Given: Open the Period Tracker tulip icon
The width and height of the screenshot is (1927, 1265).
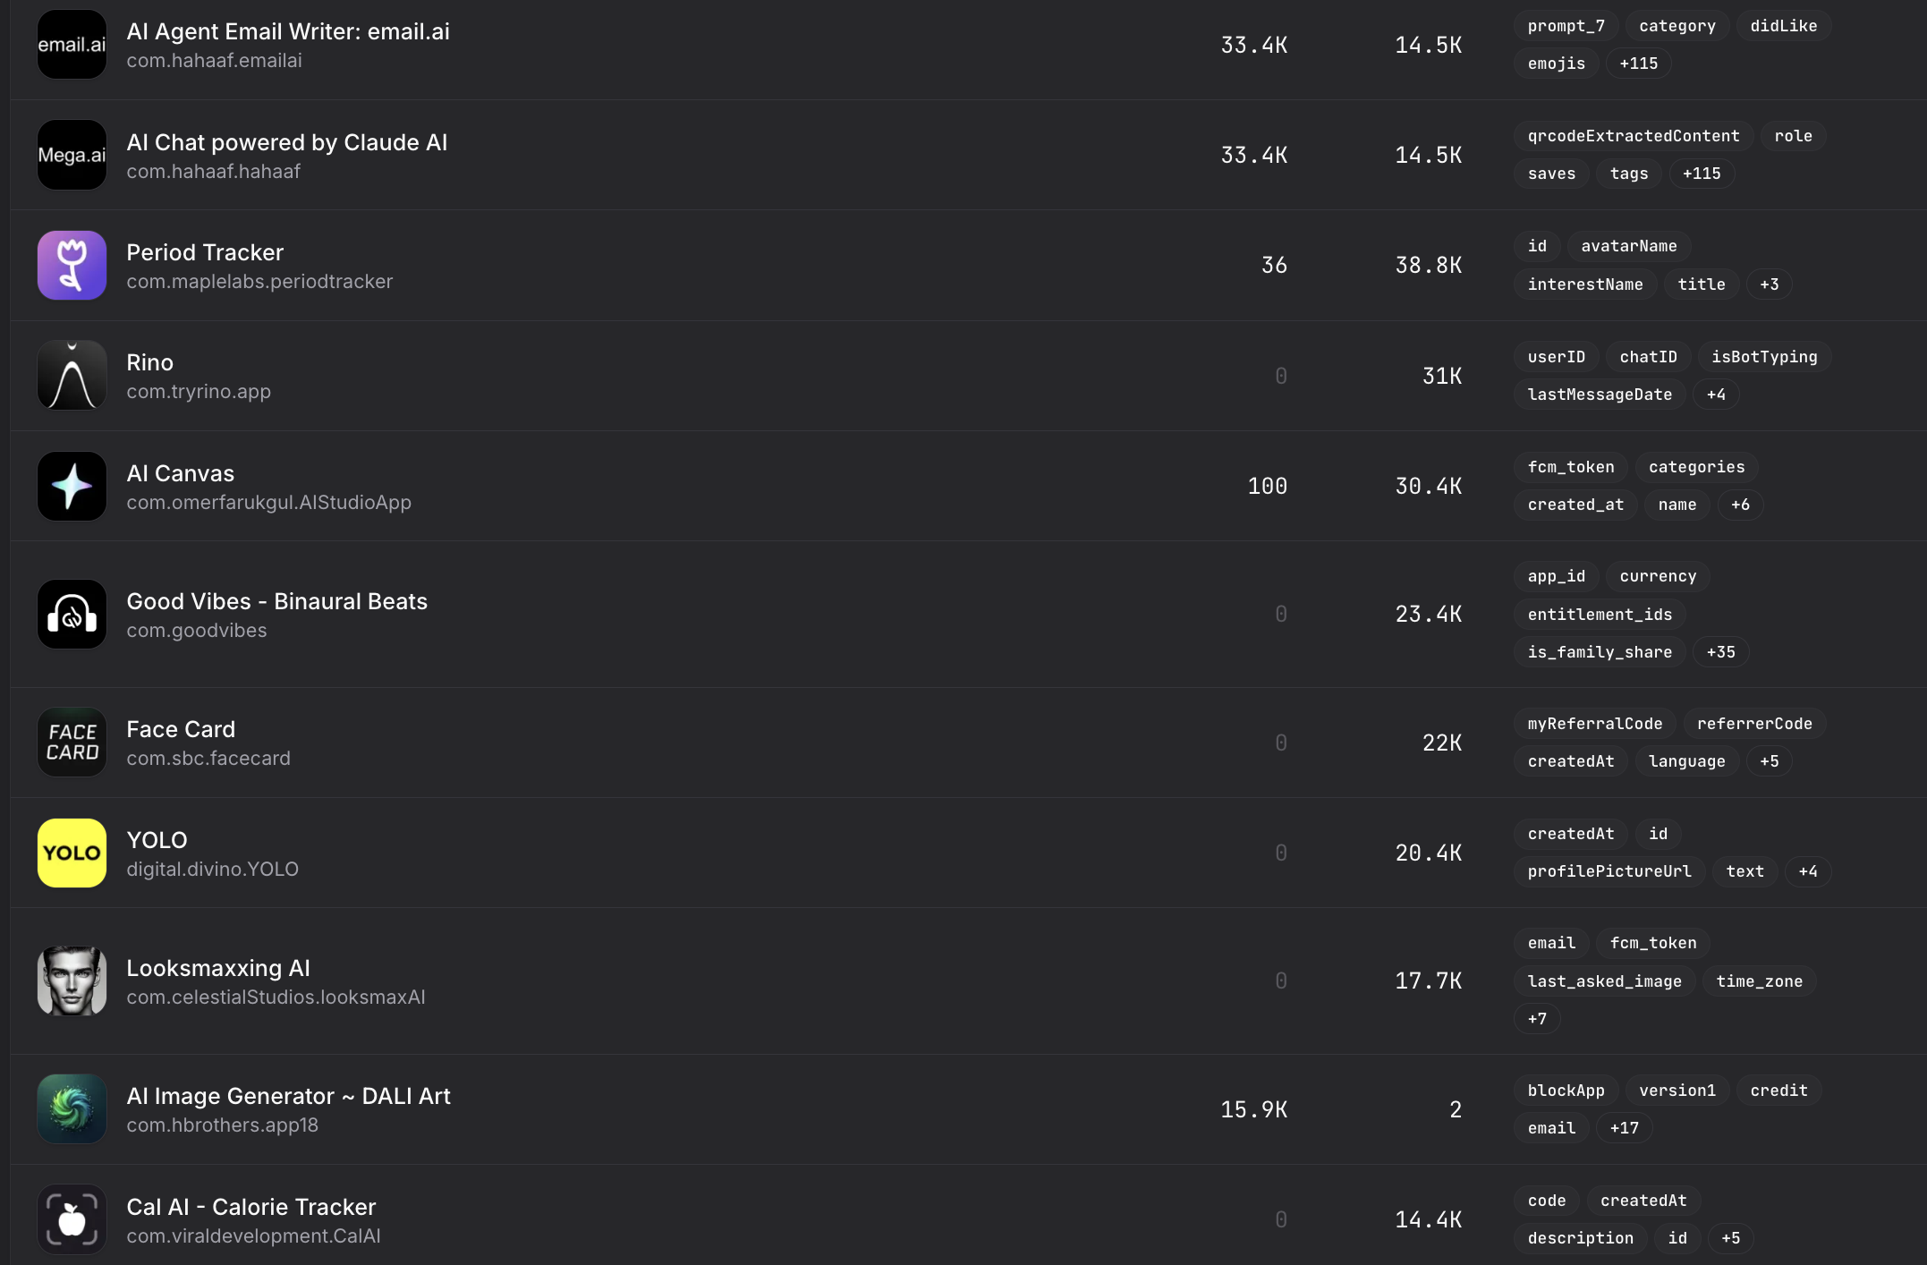Looking at the screenshot, I should tap(72, 266).
